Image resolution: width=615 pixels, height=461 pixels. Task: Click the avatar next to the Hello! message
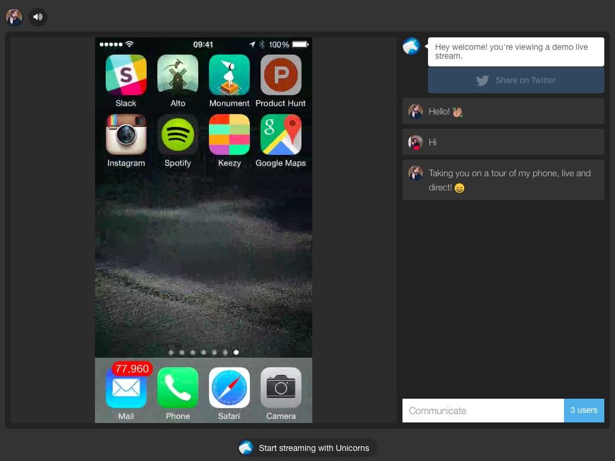point(416,112)
